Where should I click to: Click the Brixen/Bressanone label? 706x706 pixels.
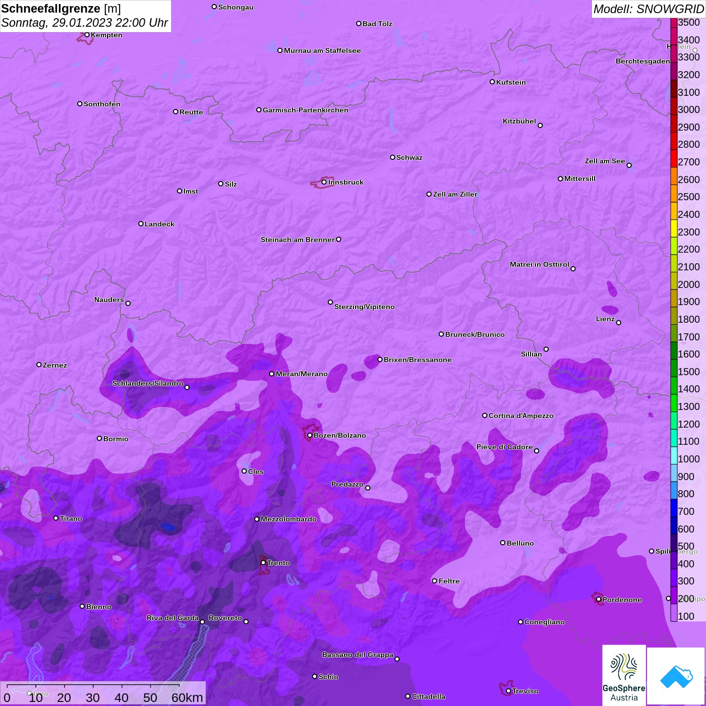418,360
